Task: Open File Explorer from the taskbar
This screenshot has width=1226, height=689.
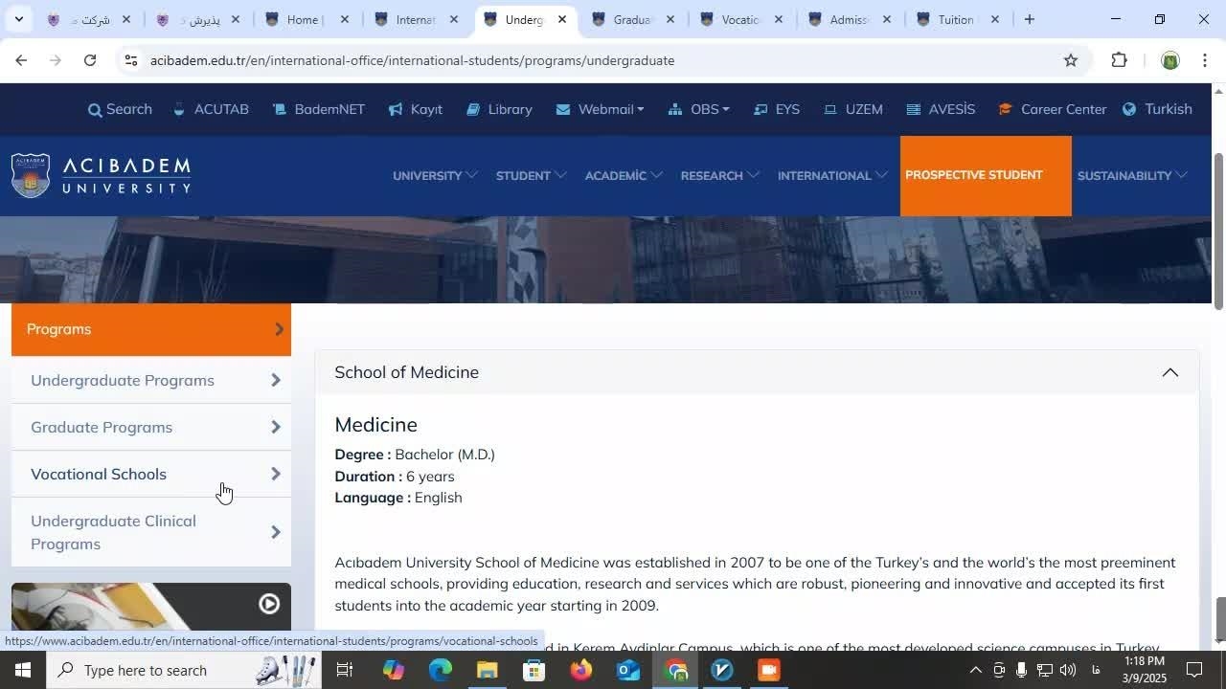Action: point(487,670)
